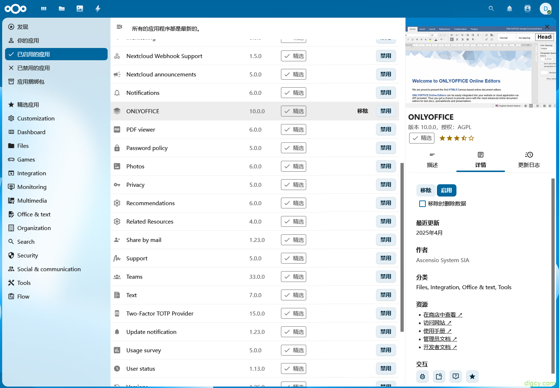This screenshot has width=559, height=388.
Task: Open the 管理员文档 link
Action: point(440,339)
